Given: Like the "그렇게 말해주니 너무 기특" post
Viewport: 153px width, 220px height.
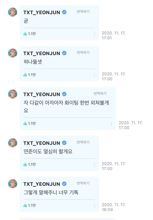Looking at the screenshot, I should coord(25,205).
